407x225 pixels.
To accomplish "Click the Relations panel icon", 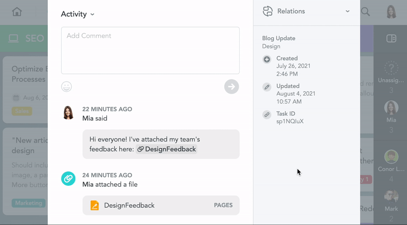I will tap(268, 11).
